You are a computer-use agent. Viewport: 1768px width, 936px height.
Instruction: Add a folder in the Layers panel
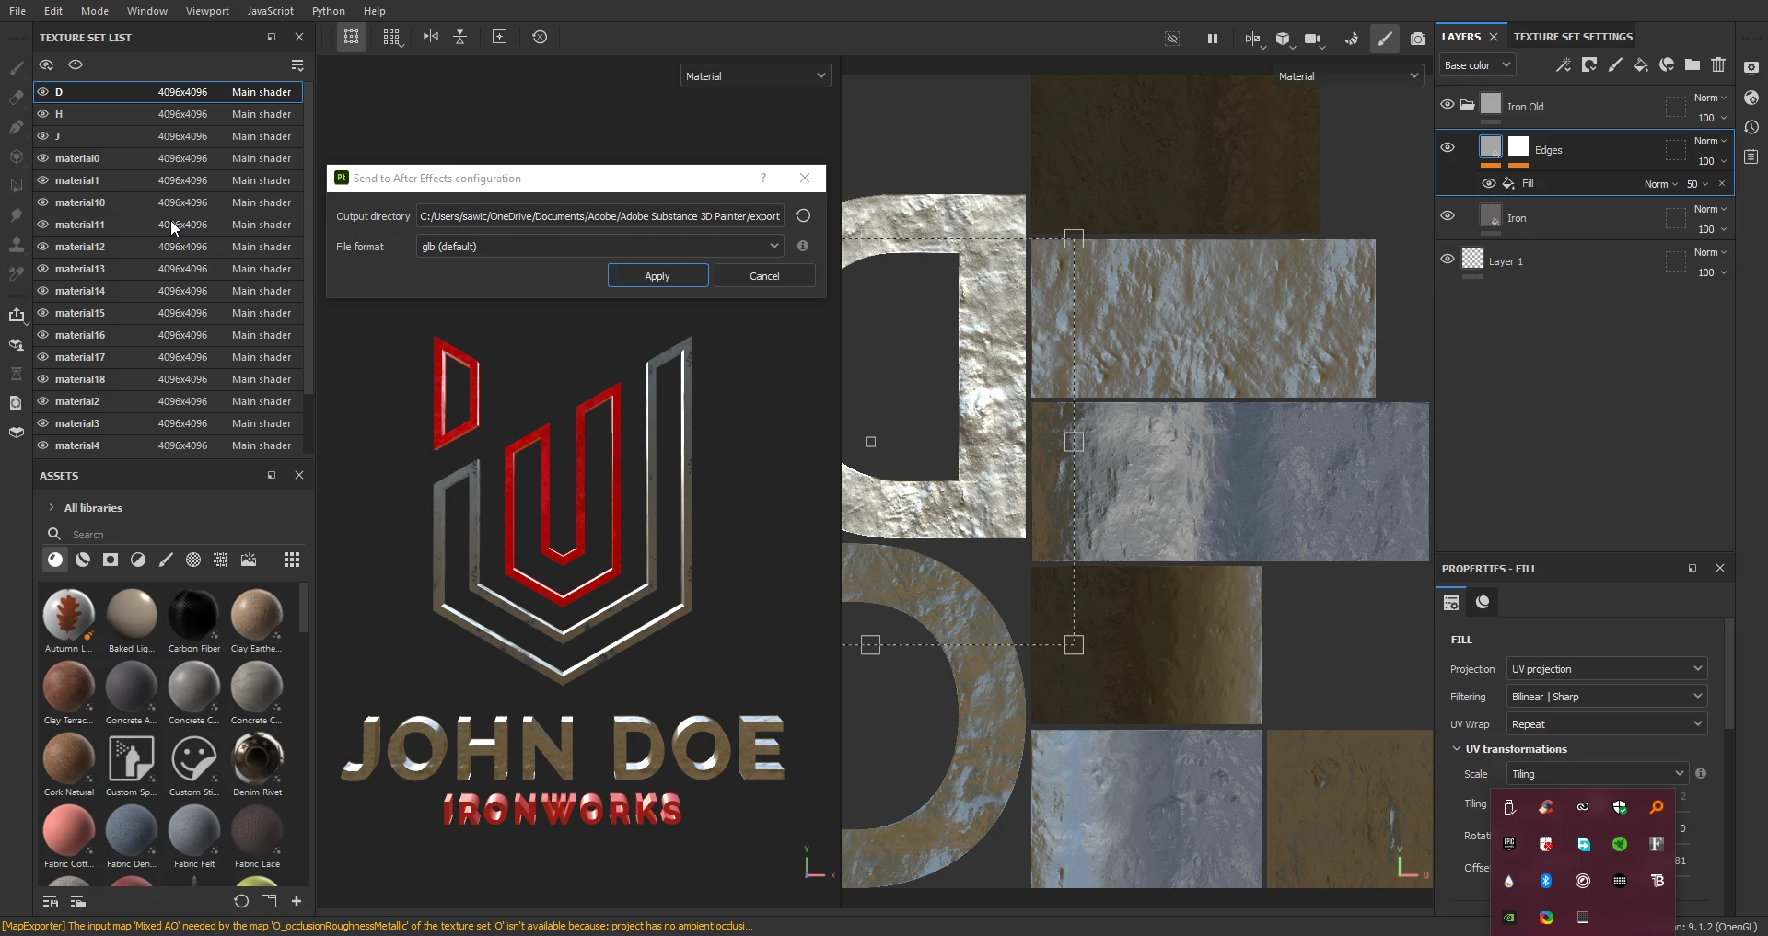(x=1692, y=64)
